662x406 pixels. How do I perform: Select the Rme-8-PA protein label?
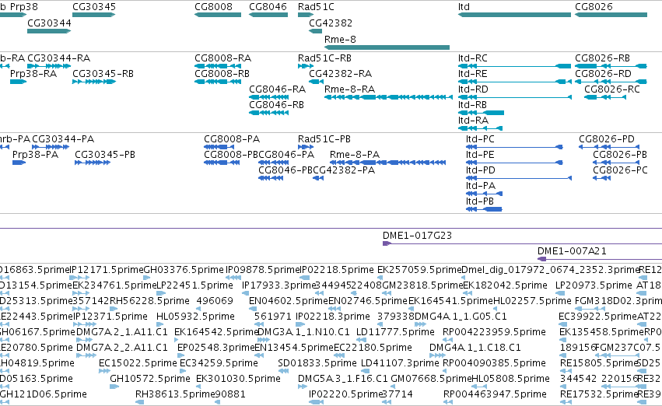tap(355, 155)
